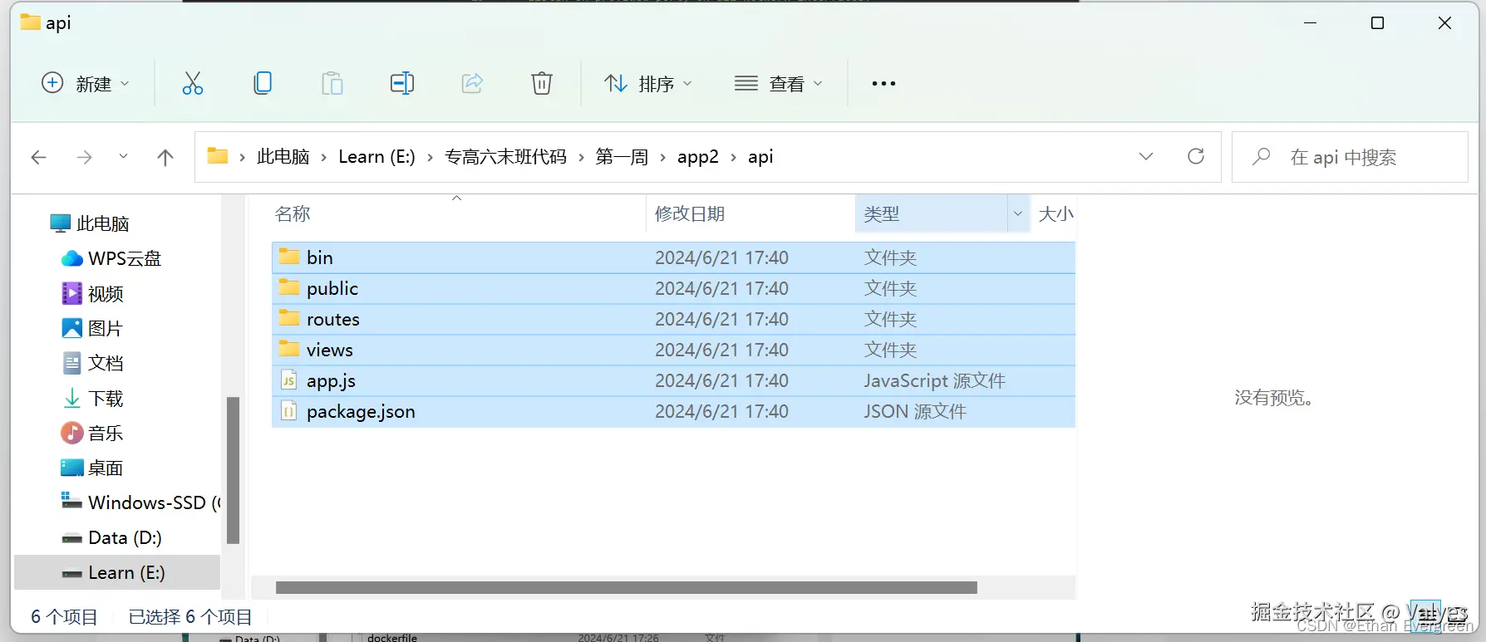Select the routes folder name
Image resolution: width=1486 pixels, height=642 pixels.
[333, 319]
